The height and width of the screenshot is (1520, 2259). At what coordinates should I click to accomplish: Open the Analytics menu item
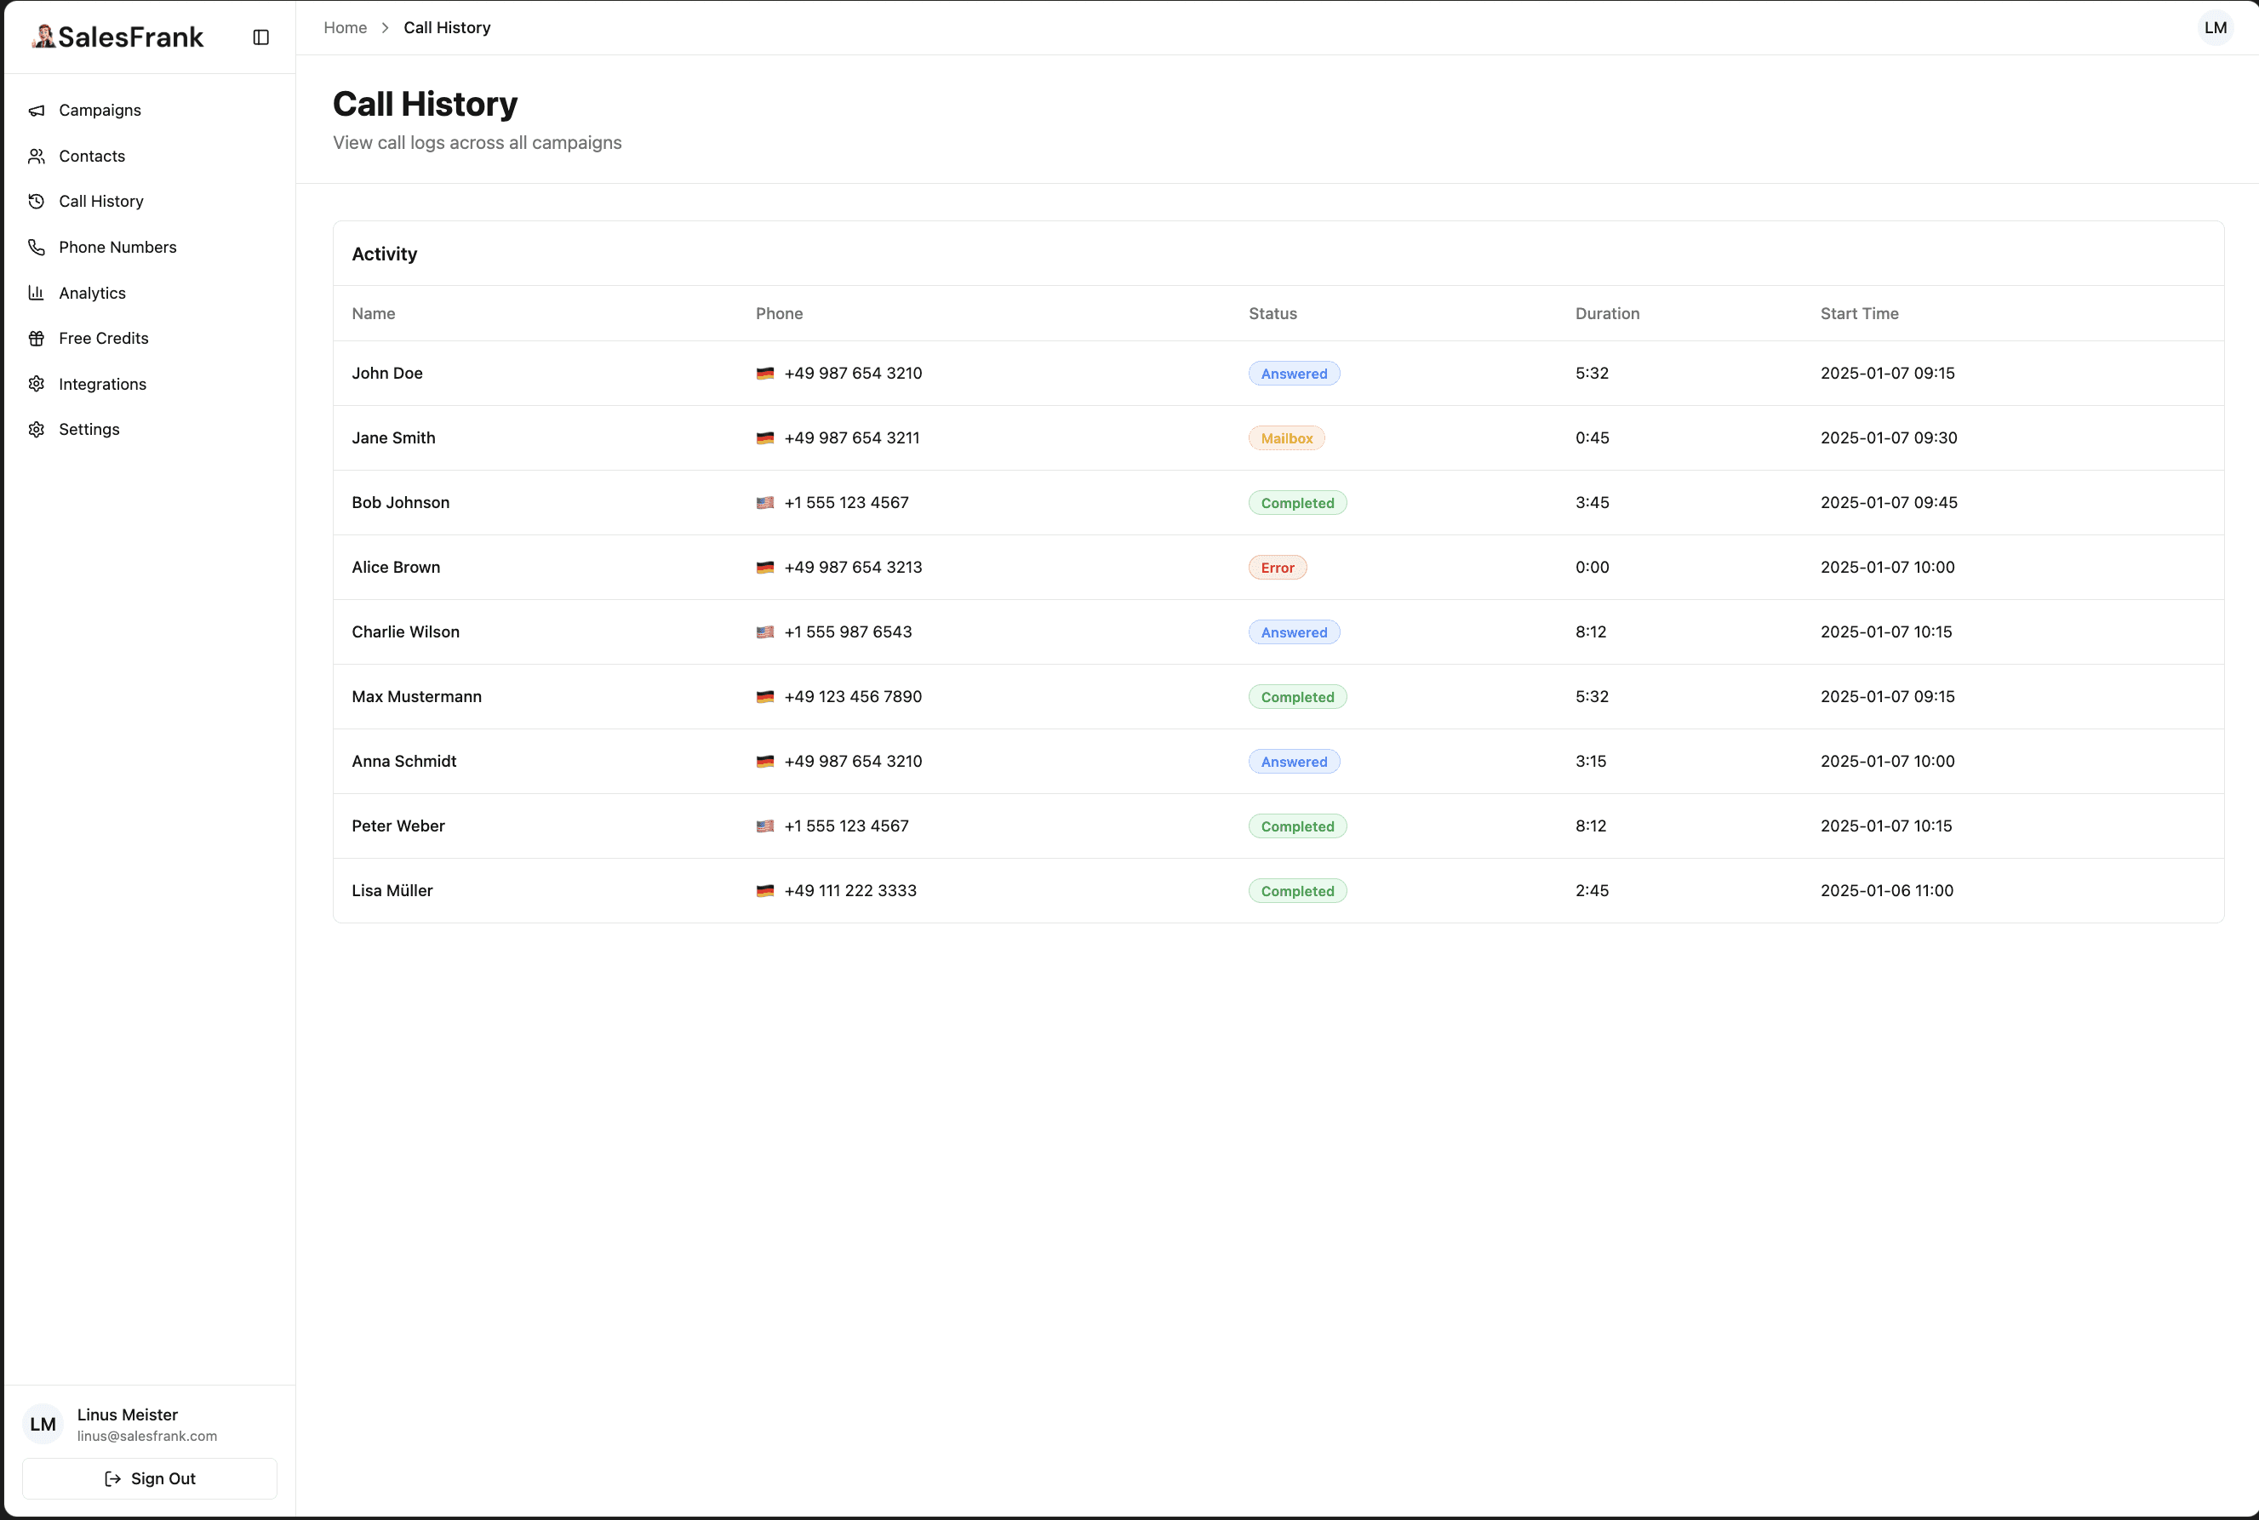(x=92, y=293)
